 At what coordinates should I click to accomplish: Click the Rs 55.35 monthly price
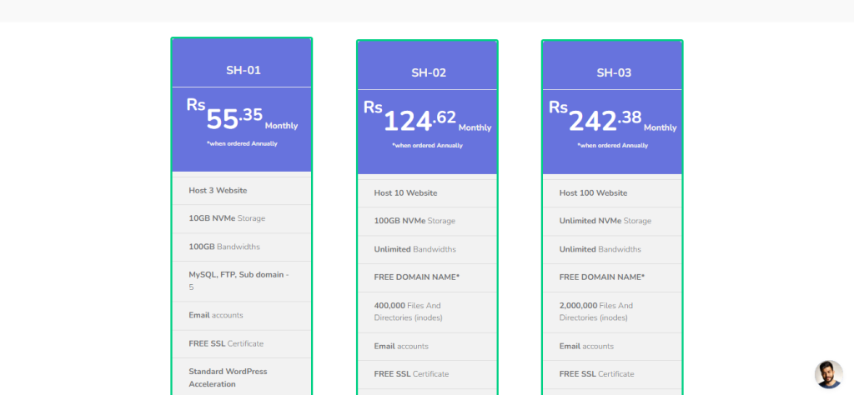242,117
